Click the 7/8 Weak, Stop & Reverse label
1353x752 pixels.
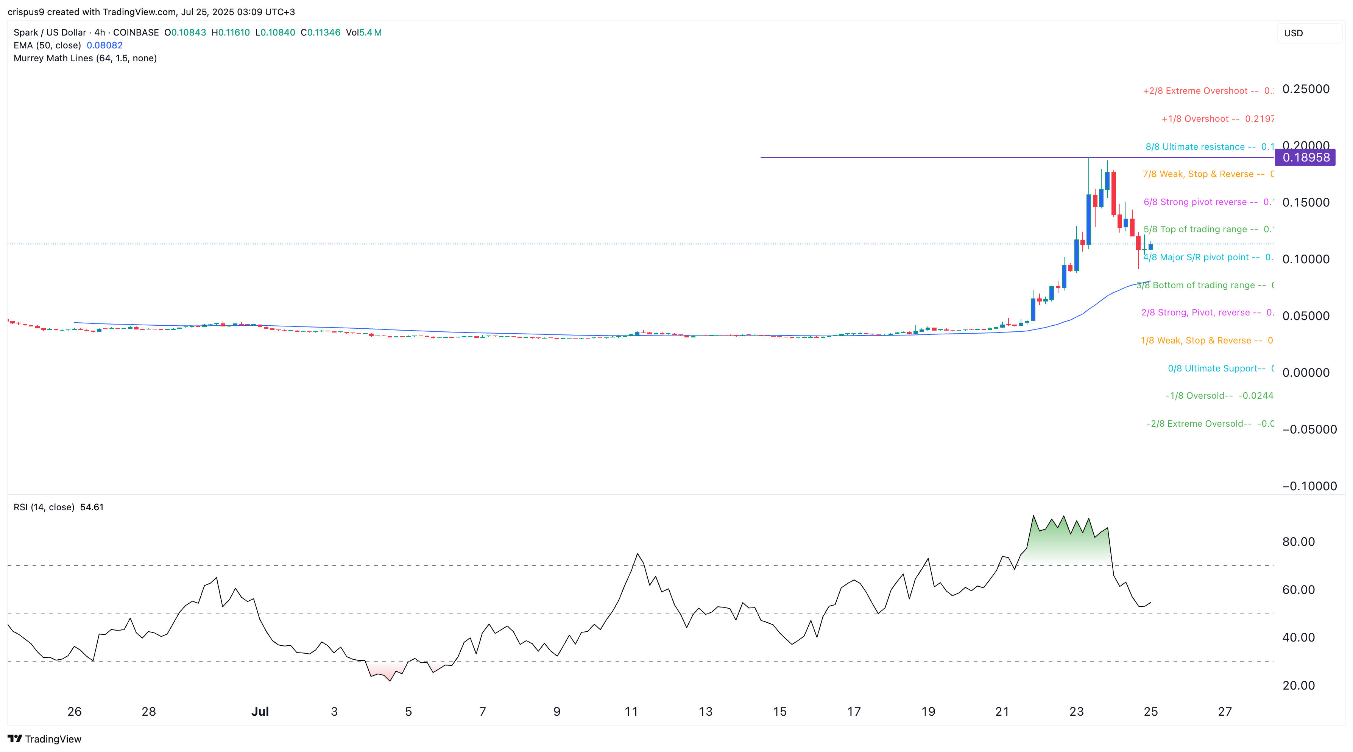point(1208,174)
